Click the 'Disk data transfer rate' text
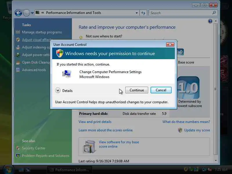Screen dimensions: 232x174 [x=139, y=114]
